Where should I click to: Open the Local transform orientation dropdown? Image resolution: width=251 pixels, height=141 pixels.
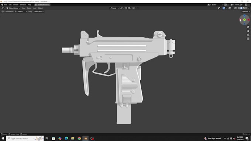click(x=114, y=8)
